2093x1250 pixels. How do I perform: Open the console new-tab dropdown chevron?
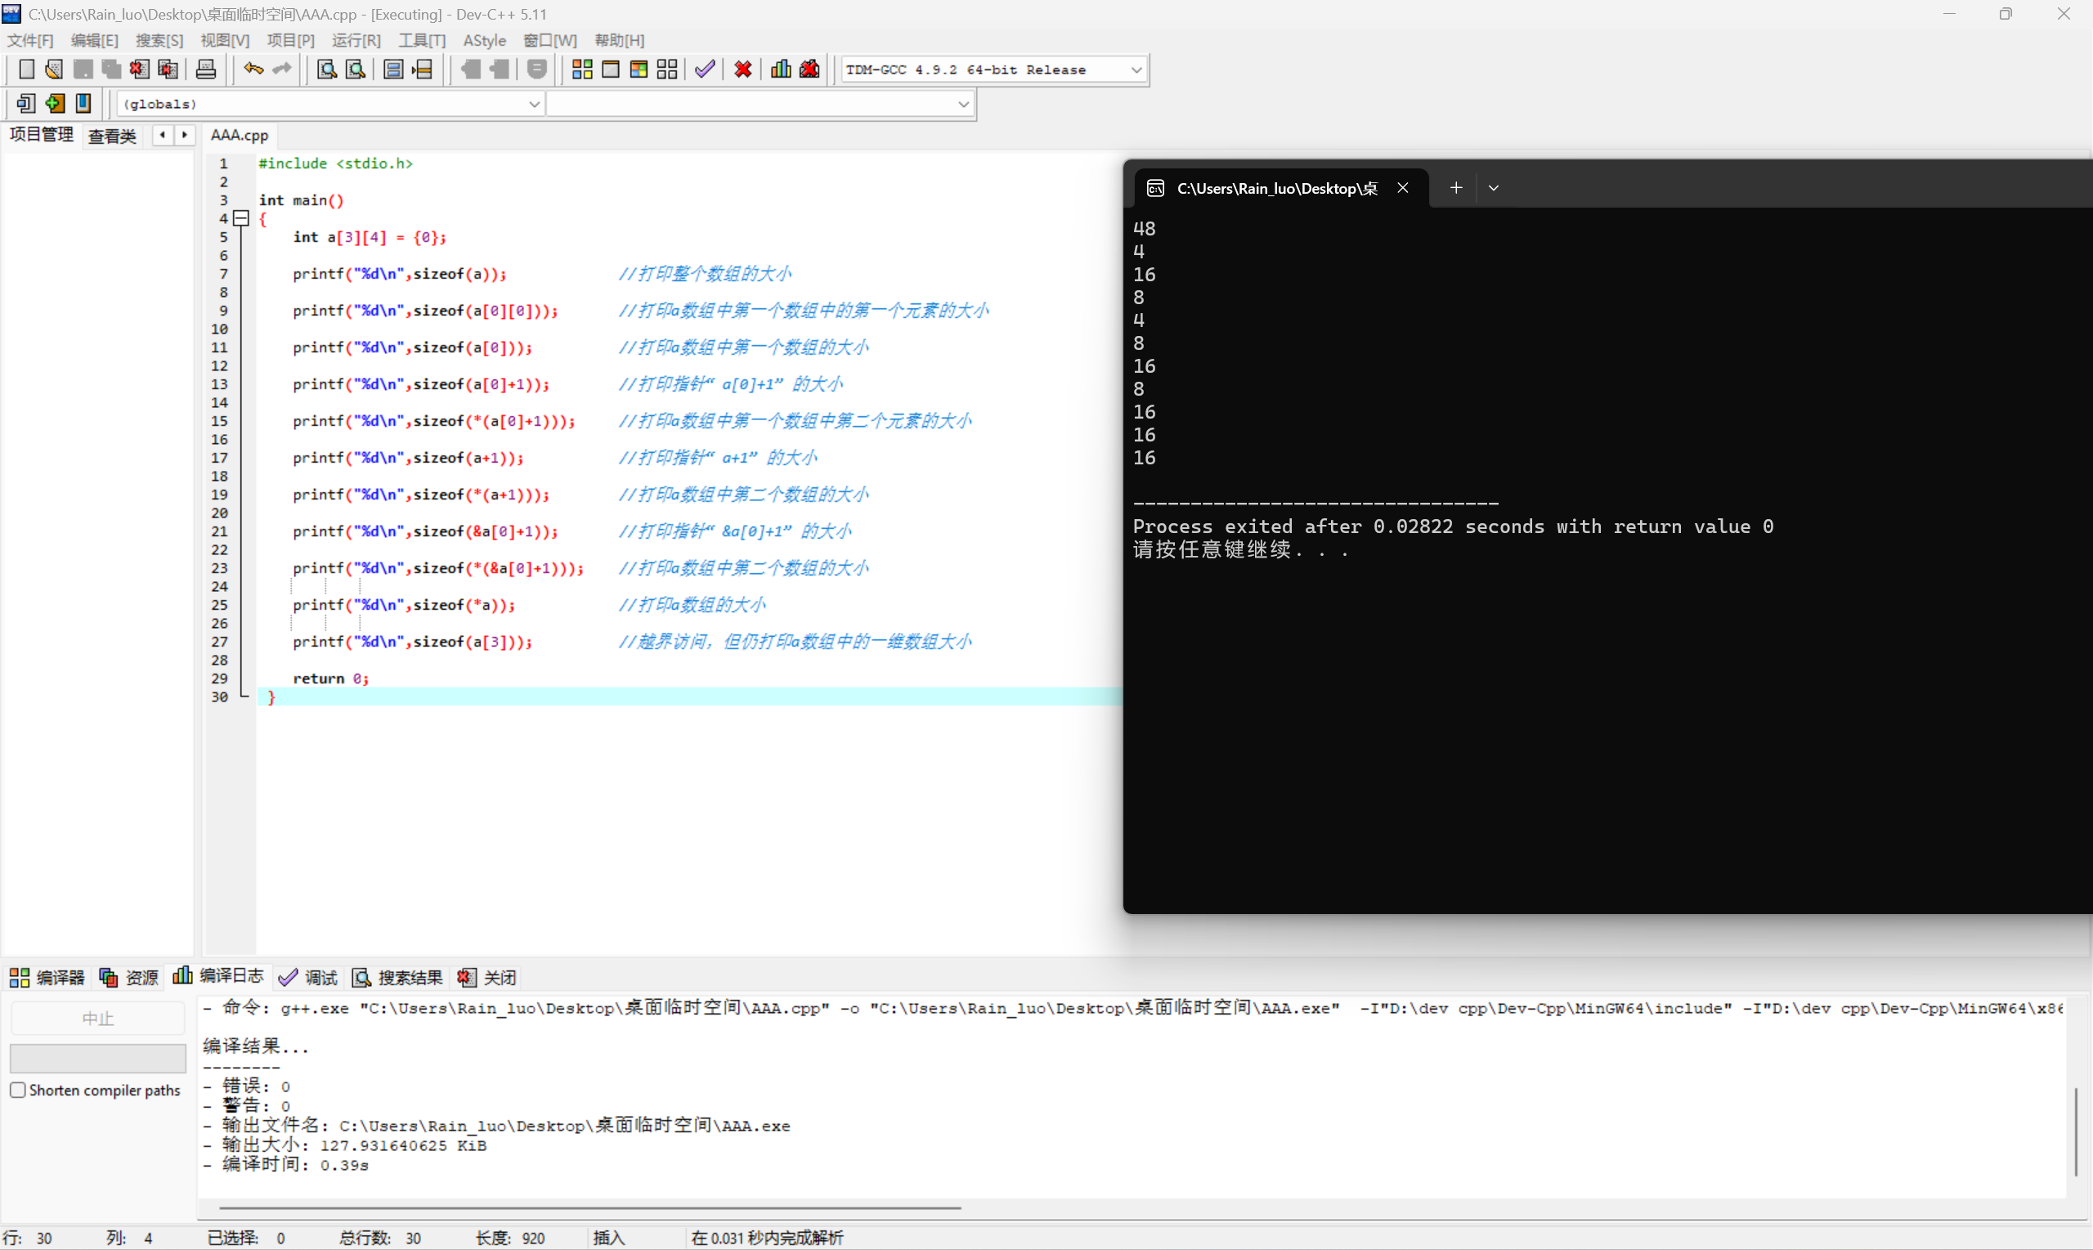[1494, 188]
